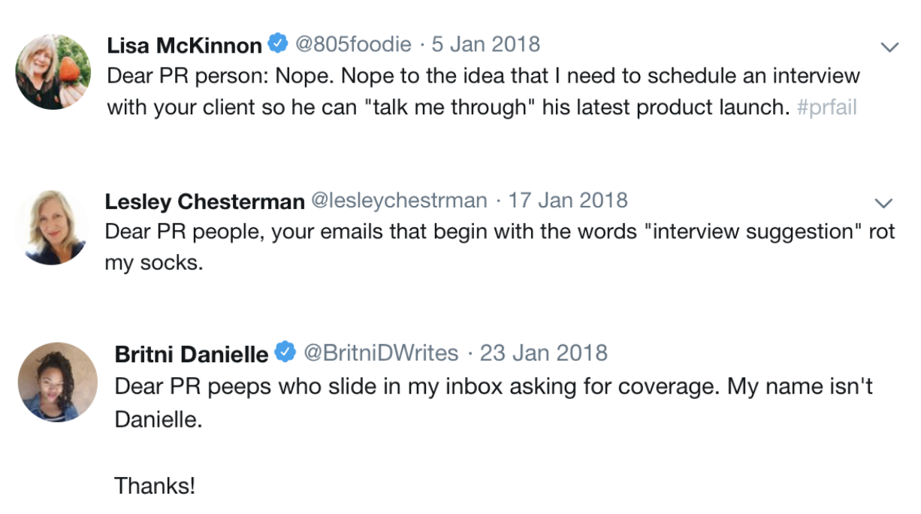This screenshot has width=921, height=514.
Task: Open the @BritniDWrites handle
Action: pyautogui.click(x=380, y=352)
